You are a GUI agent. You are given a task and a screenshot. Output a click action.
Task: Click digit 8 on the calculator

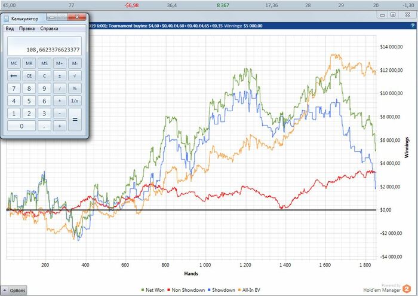point(29,89)
